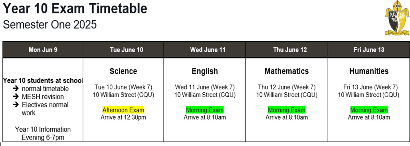Screen dimensions: 410x146
Task: Select the Tue June 10 column header
Action: [123, 50]
